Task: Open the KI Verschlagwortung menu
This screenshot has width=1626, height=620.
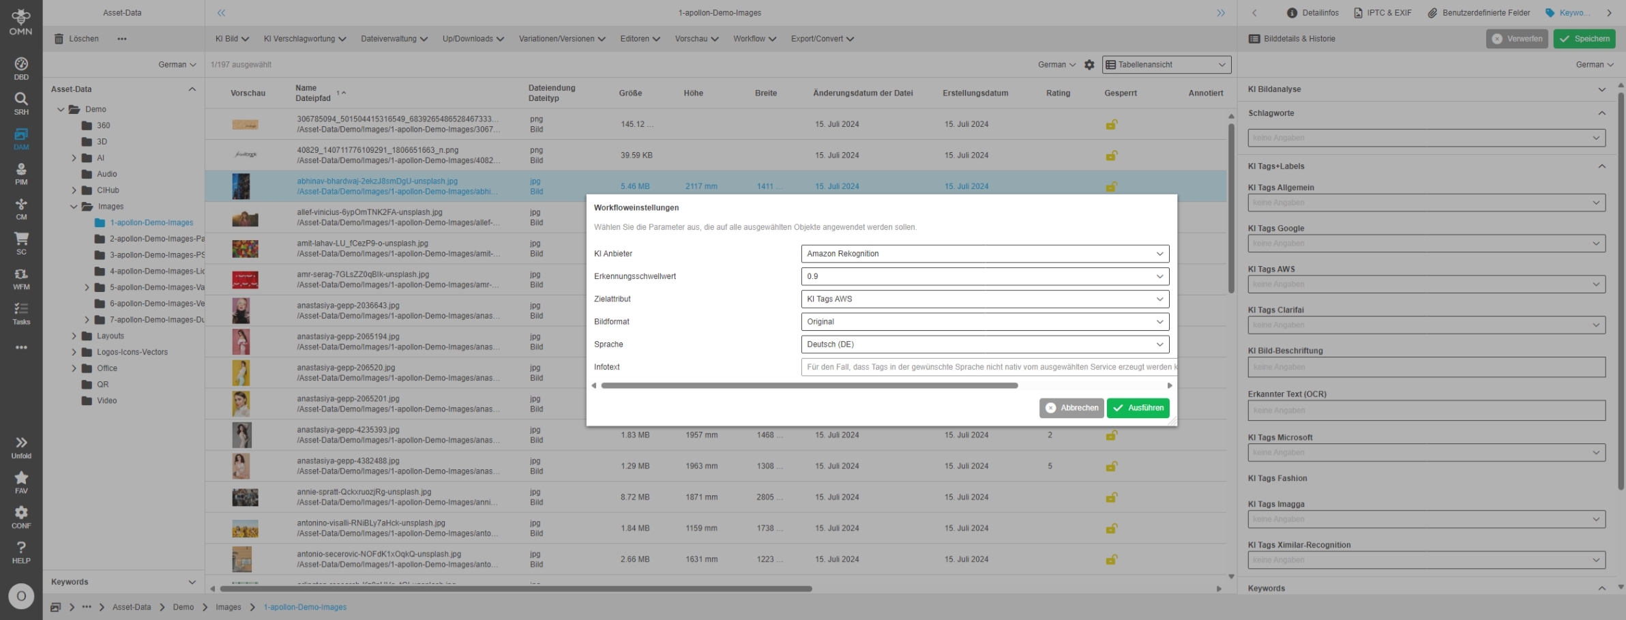Action: coord(305,39)
